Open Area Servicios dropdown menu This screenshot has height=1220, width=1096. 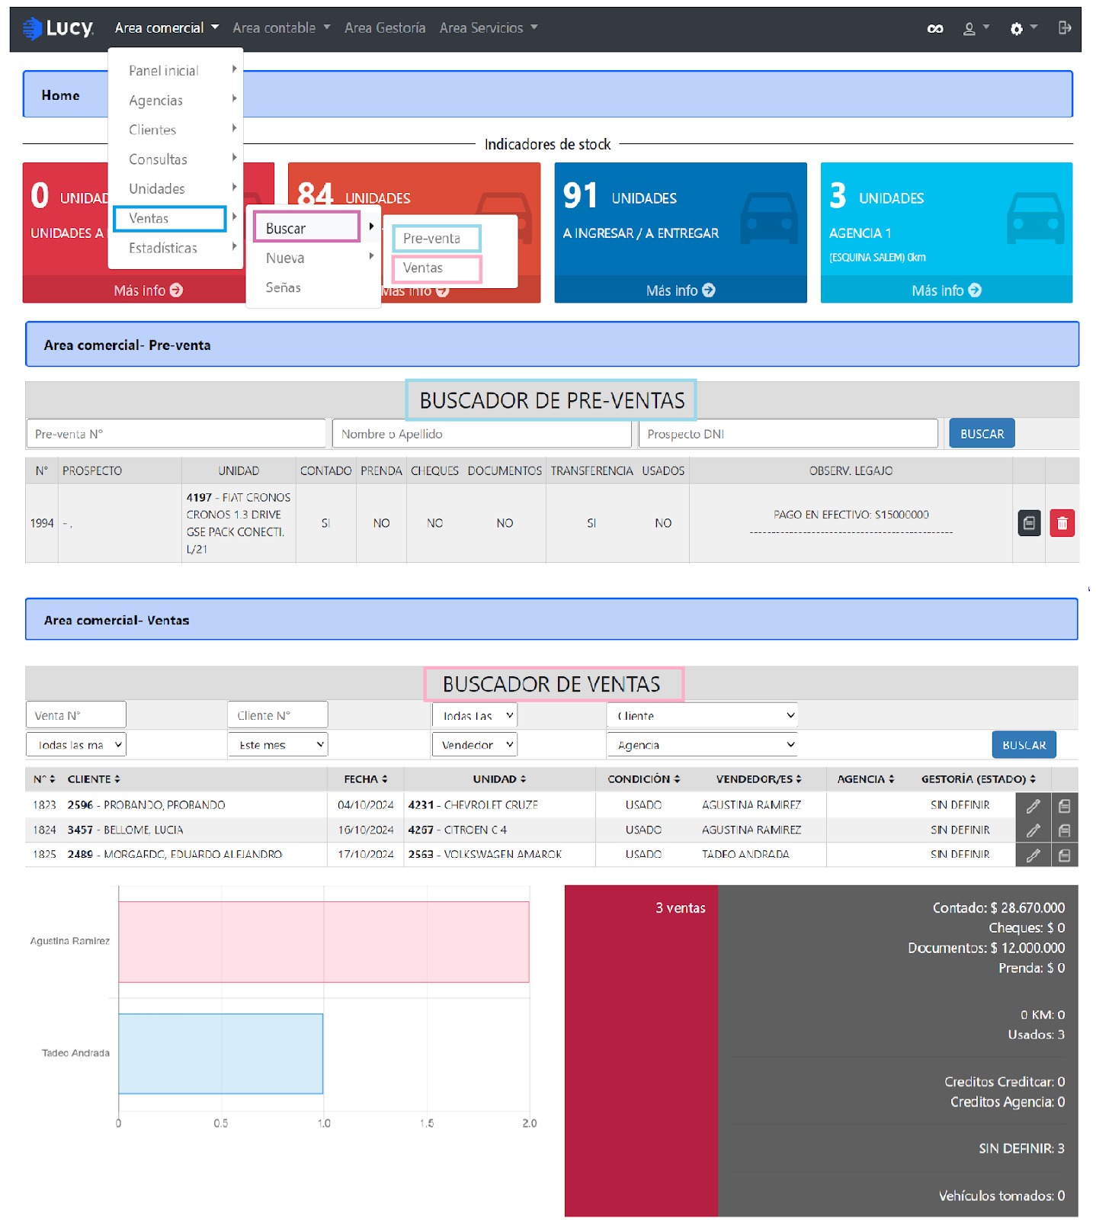489,28
